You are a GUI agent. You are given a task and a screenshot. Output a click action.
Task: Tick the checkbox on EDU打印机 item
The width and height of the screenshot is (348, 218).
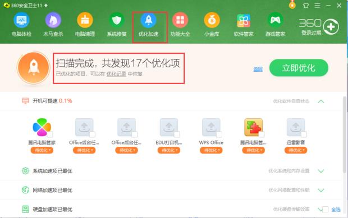[177, 134]
